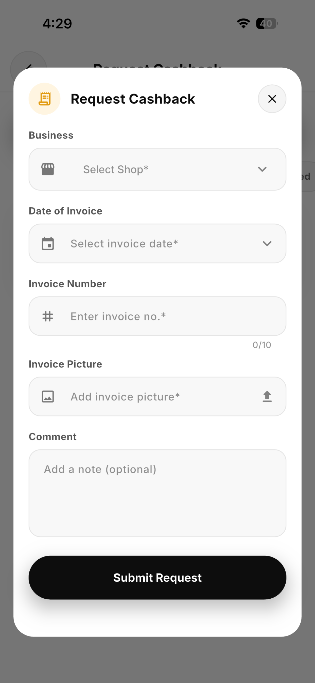Focus the Enter invoice no. field
The image size is (315, 683).
tap(157, 316)
